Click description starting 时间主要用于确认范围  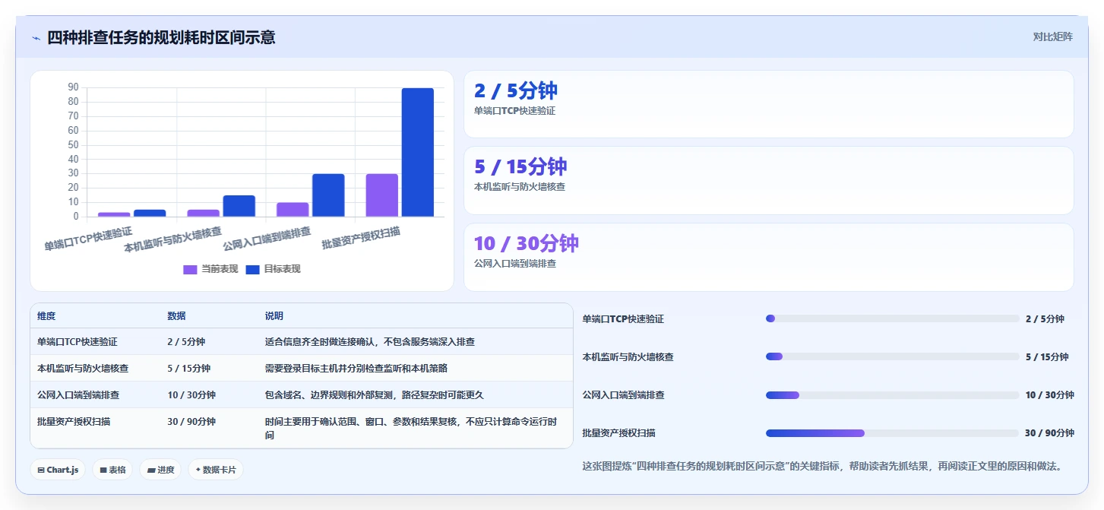pyautogui.click(x=412, y=429)
